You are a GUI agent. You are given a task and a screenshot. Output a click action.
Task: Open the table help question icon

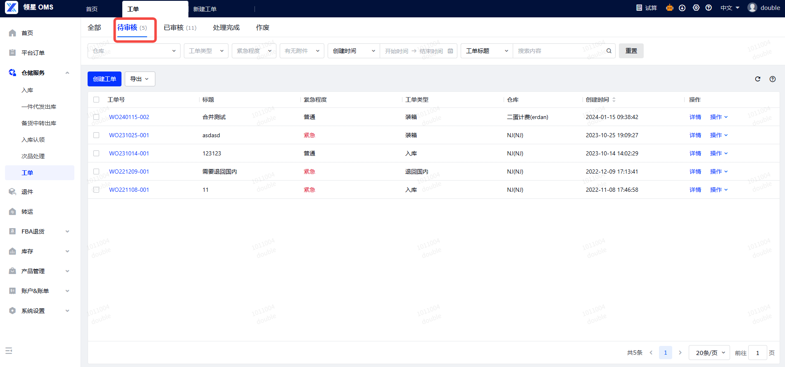[x=773, y=79]
